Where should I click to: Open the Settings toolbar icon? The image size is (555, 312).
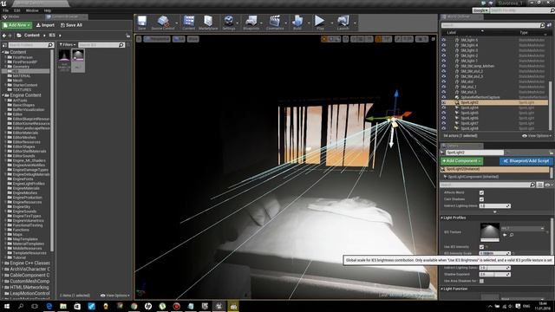click(x=229, y=23)
